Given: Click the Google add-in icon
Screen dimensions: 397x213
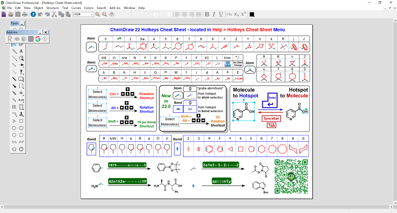Looking at the screenshot, I should point(38,39).
